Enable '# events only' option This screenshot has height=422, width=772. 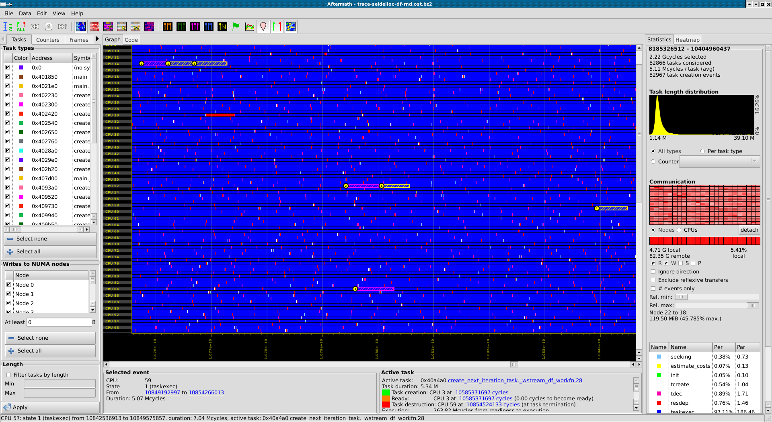[x=653, y=288]
